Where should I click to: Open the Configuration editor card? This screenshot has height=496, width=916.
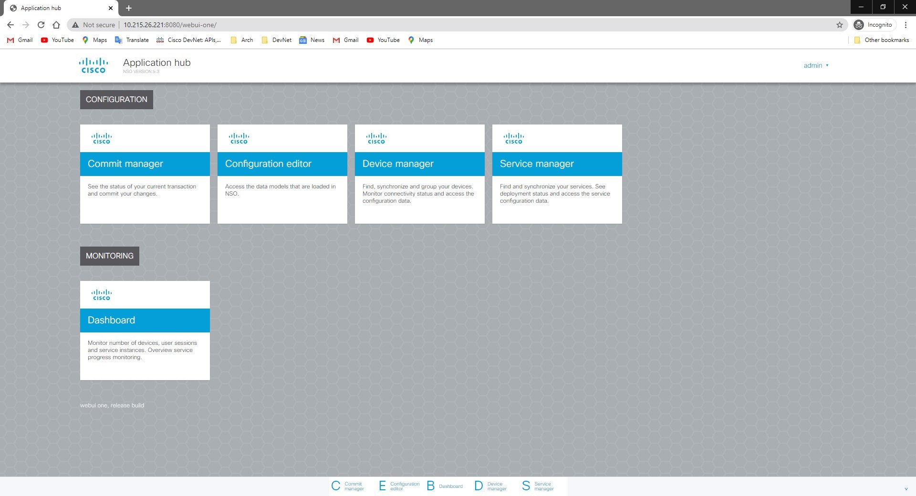[x=282, y=174]
